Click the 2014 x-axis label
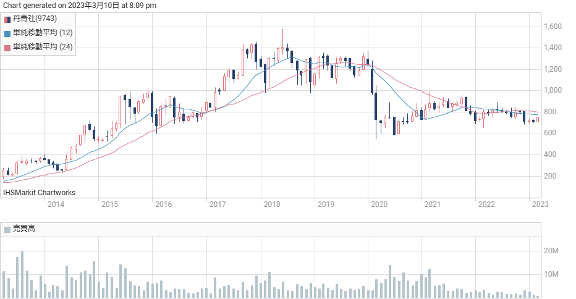This screenshot has width=576, height=299. coord(56,204)
